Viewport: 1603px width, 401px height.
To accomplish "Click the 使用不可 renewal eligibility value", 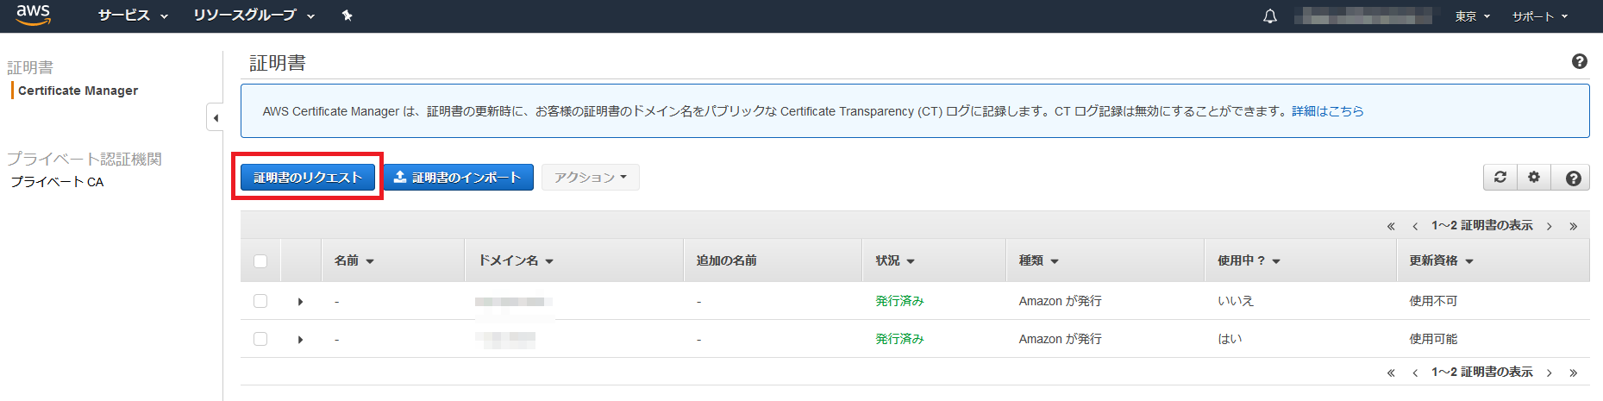I will tap(1433, 301).
